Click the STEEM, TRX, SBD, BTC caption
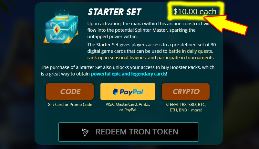 (186, 105)
